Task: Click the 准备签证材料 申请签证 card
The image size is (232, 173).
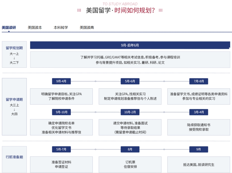Action: coord(61,164)
